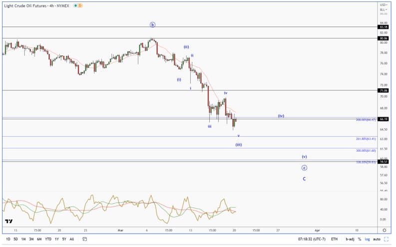This screenshot has height=247, width=396.
Task: Toggle percent scale mode
Action: [360, 239]
